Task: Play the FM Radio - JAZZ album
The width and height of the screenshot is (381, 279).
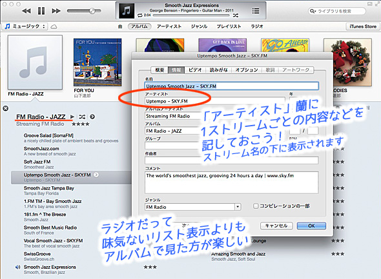Action: (72, 117)
